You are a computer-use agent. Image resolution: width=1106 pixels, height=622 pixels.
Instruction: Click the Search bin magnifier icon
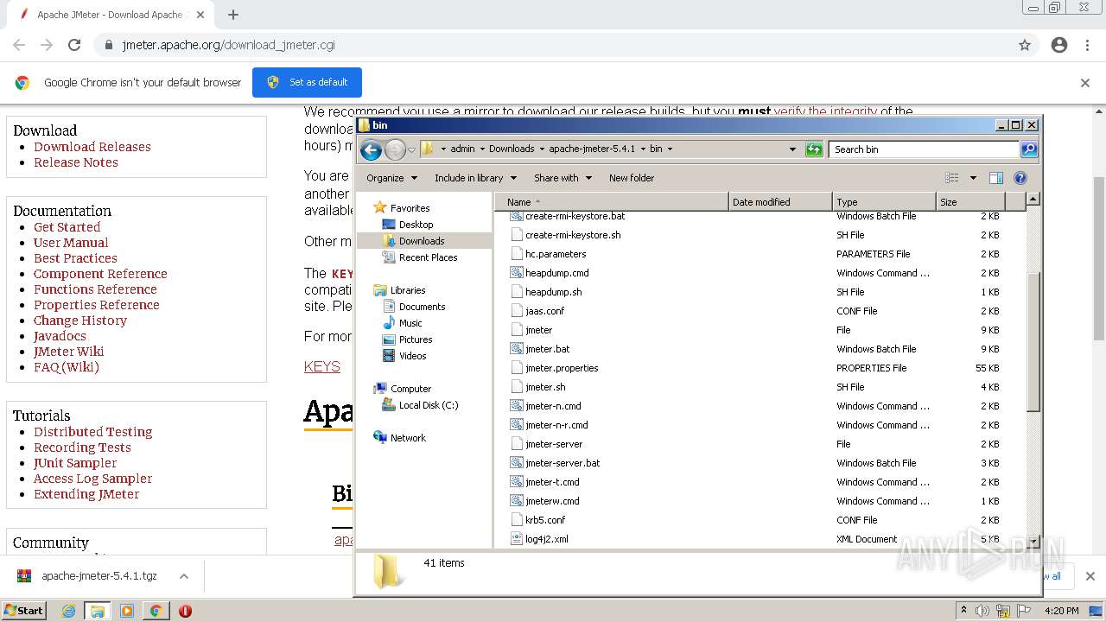point(1028,149)
